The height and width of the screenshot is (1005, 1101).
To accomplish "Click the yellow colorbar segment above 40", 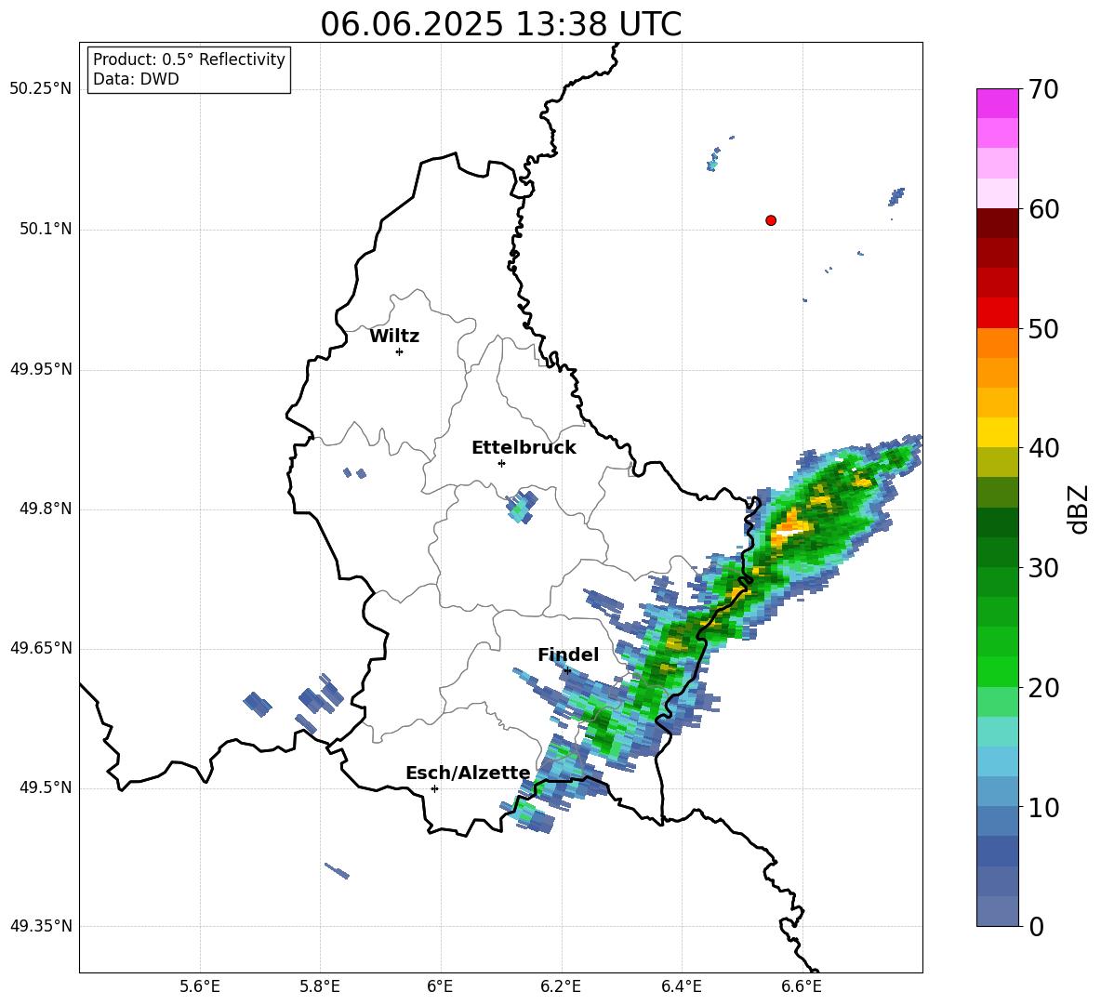I will [997, 432].
